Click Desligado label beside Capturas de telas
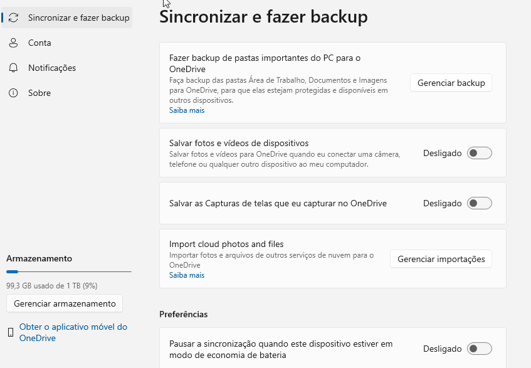531x368 pixels. coord(442,203)
